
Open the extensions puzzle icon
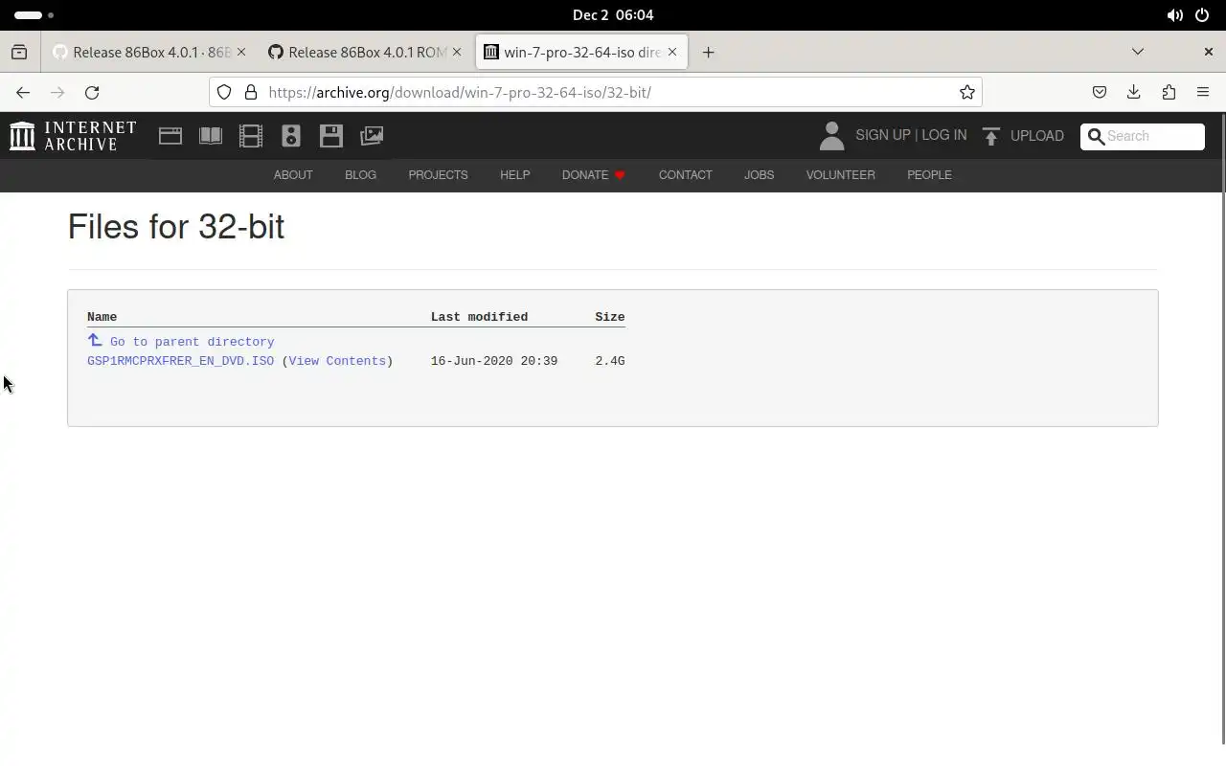tap(1169, 92)
